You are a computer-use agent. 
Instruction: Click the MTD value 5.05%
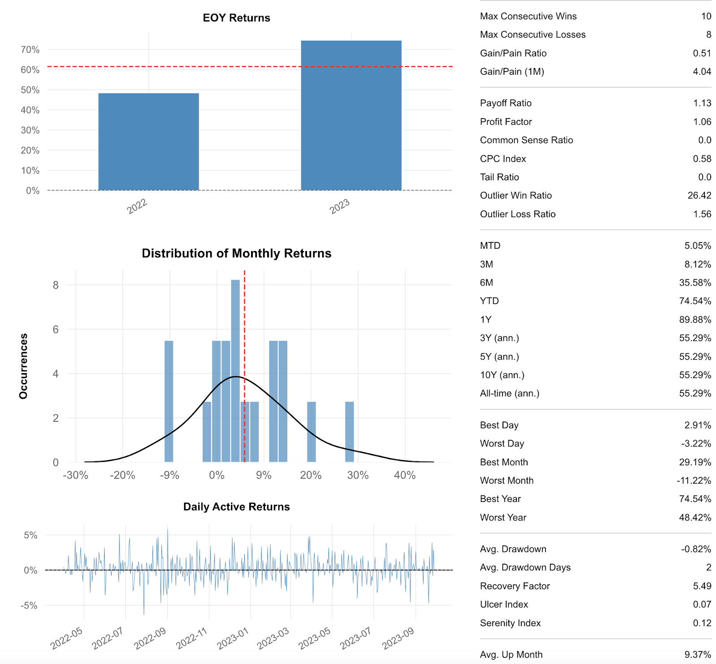(698, 246)
